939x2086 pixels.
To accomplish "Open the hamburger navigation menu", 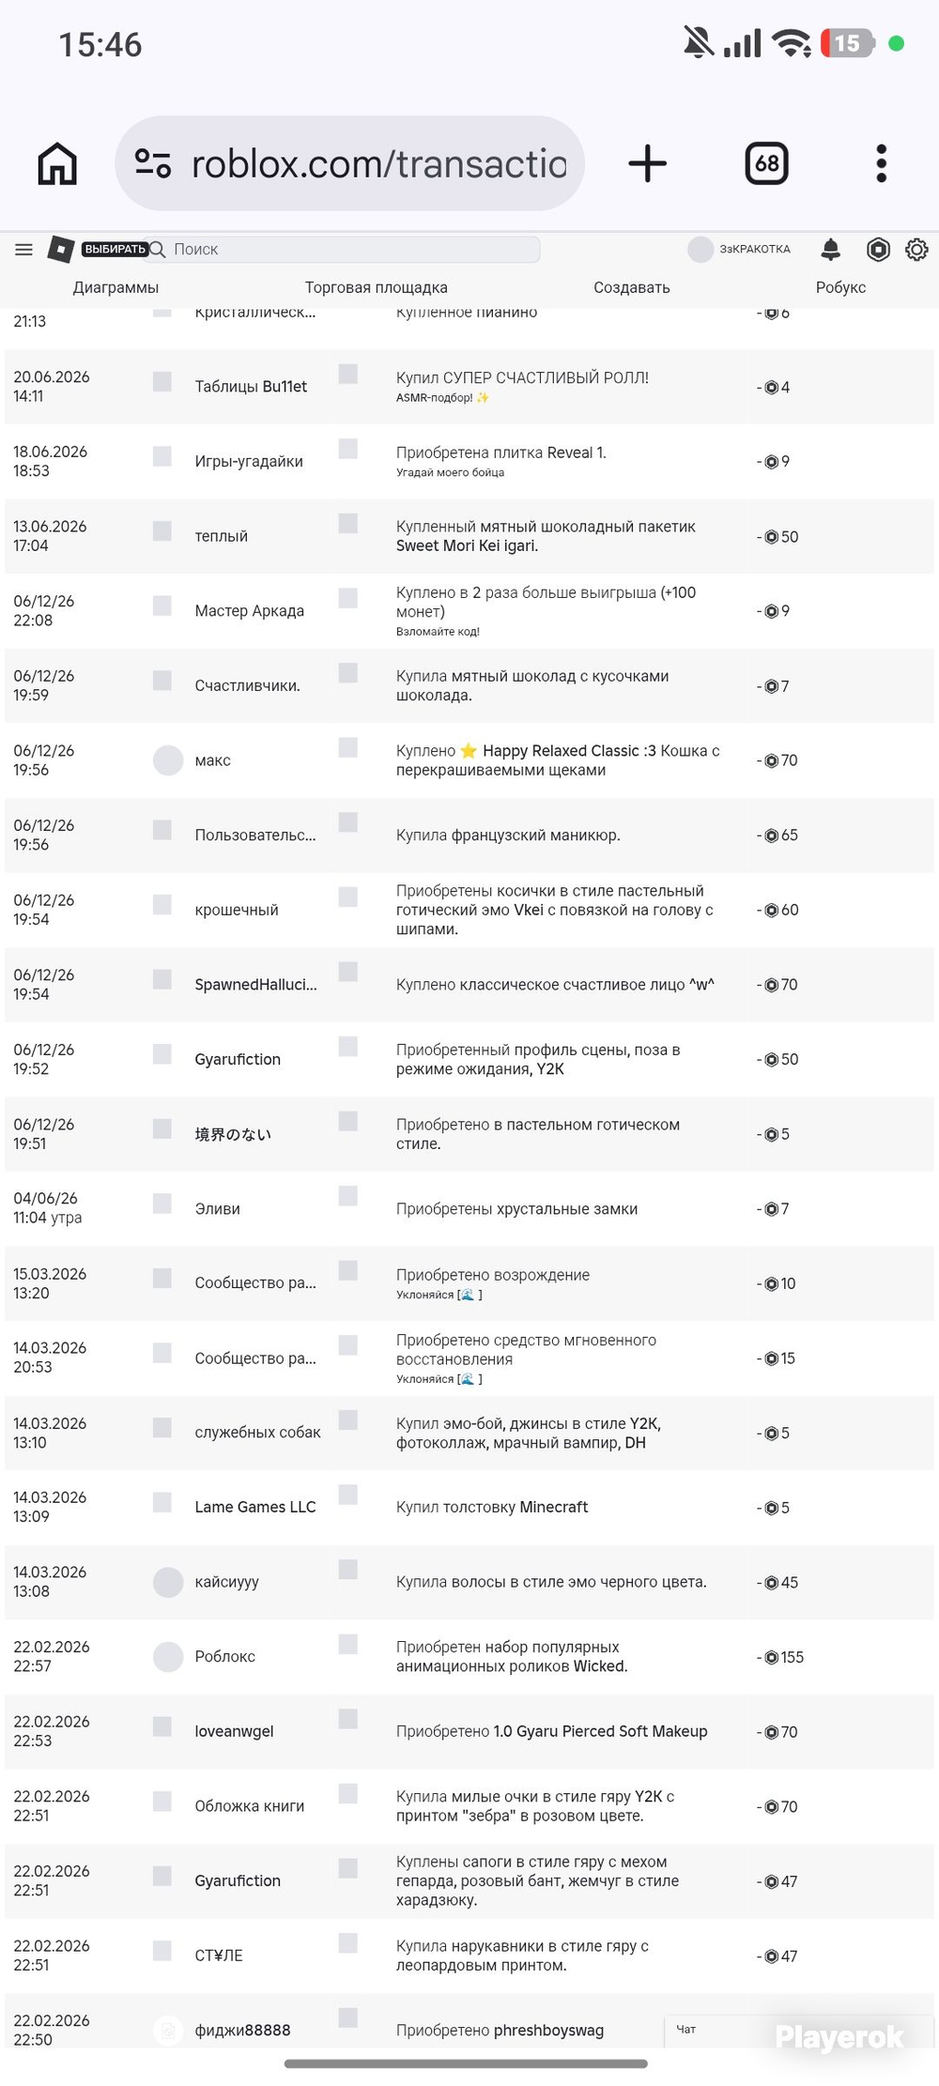I will point(23,249).
